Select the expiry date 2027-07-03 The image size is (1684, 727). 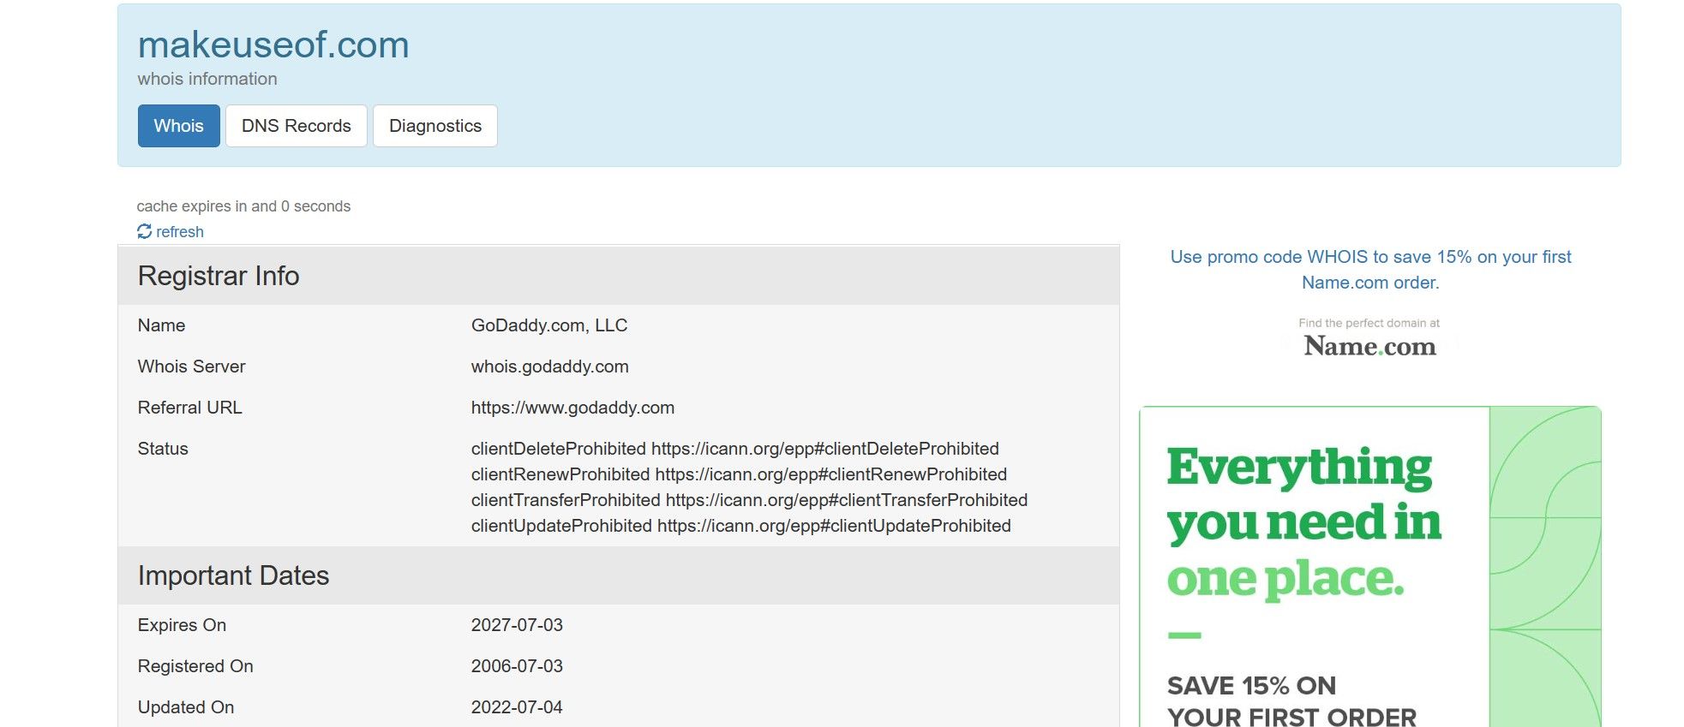517,625
